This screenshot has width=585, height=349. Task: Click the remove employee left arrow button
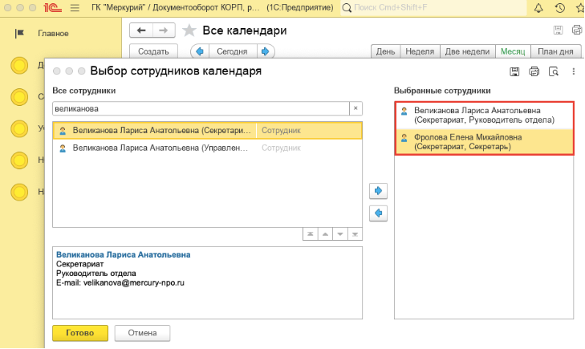tap(376, 213)
